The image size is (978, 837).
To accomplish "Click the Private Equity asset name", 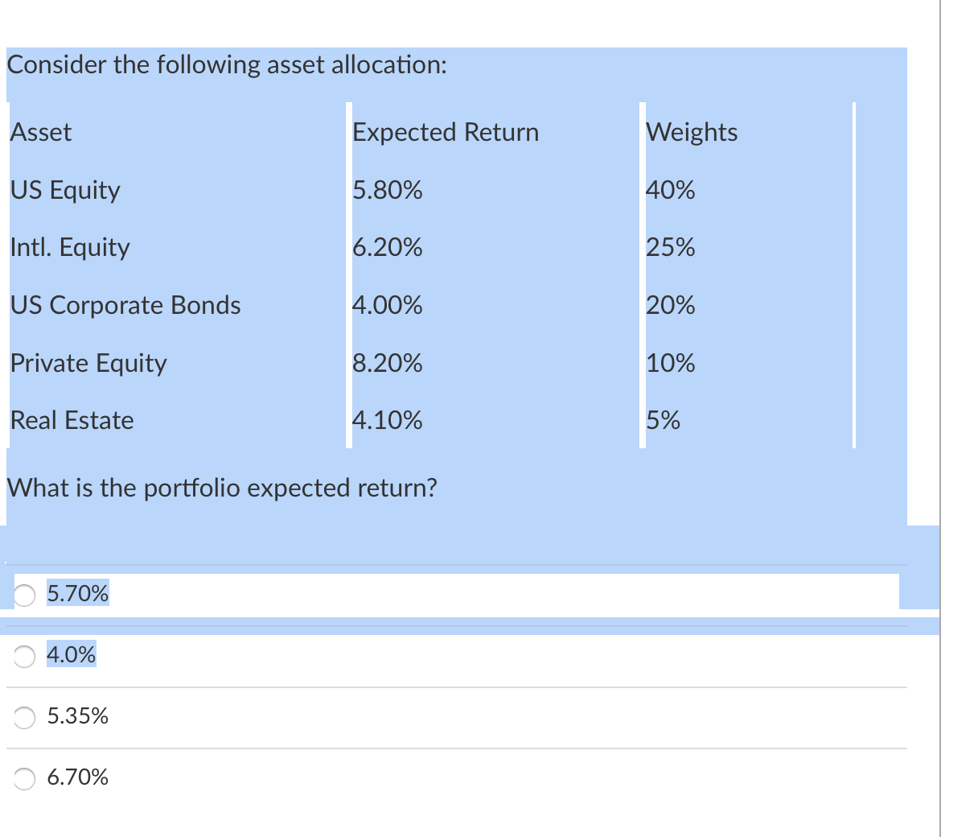I will (88, 363).
